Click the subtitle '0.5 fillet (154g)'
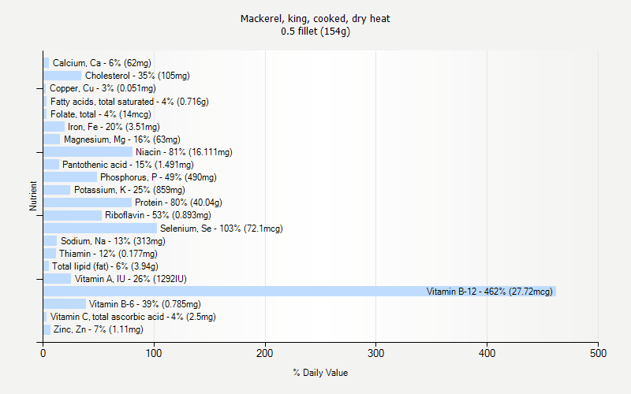 [x=315, y=32]
